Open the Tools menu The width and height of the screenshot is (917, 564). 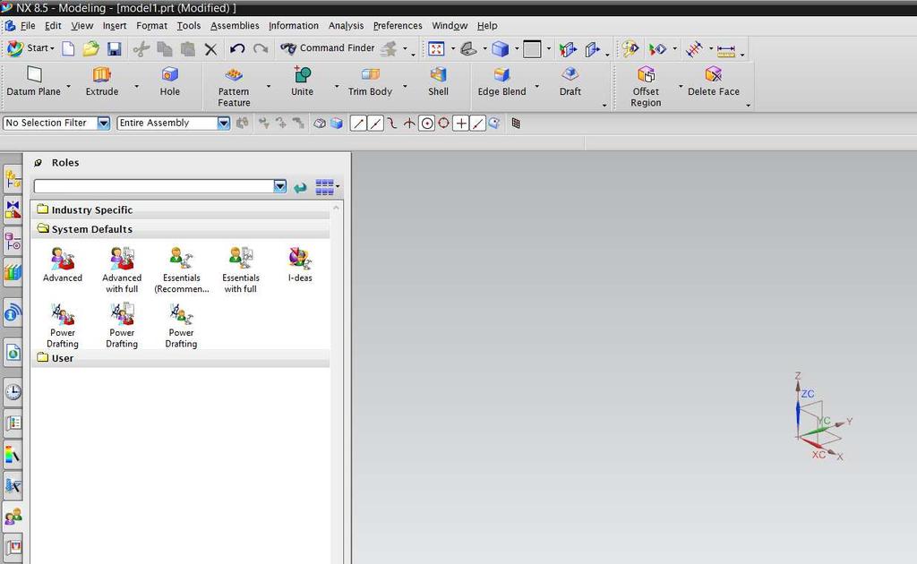pyautogui.click(x=188, y=26)
